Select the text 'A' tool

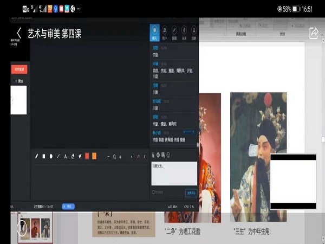[66, 156]
